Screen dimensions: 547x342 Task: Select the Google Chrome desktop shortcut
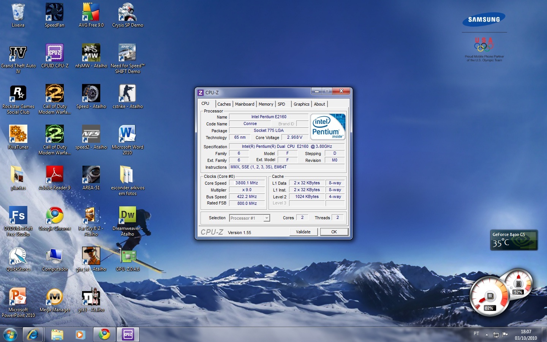click(x=55, y=218)
